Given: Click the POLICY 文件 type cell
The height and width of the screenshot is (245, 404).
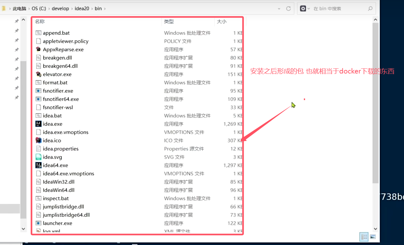Looking at the screenshot, I should [x=178, y=41].
